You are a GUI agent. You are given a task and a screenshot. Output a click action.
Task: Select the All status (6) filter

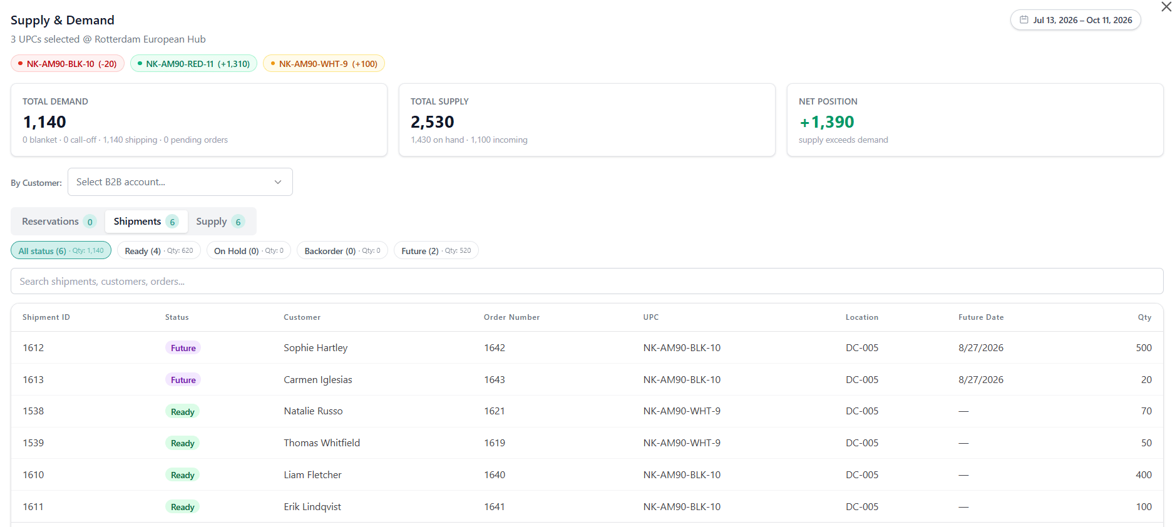point(61,250)
